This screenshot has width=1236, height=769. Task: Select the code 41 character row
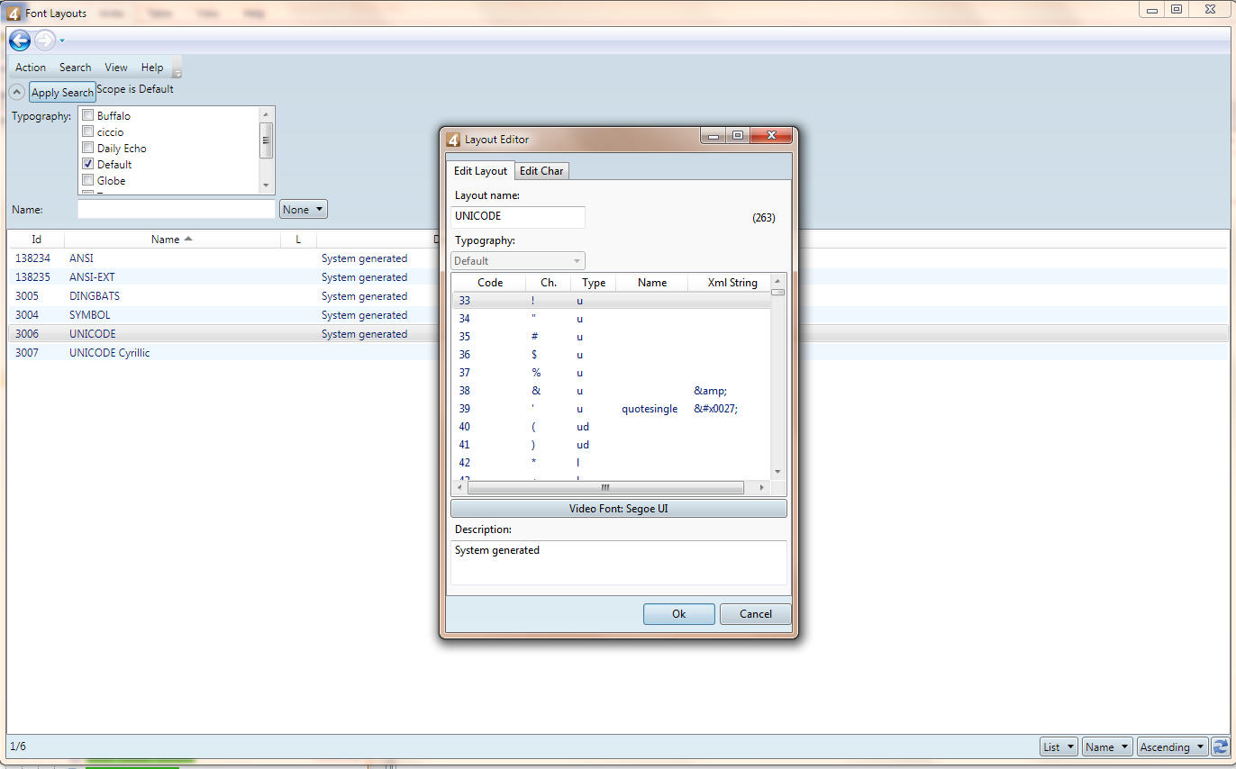tap(612, 445)
